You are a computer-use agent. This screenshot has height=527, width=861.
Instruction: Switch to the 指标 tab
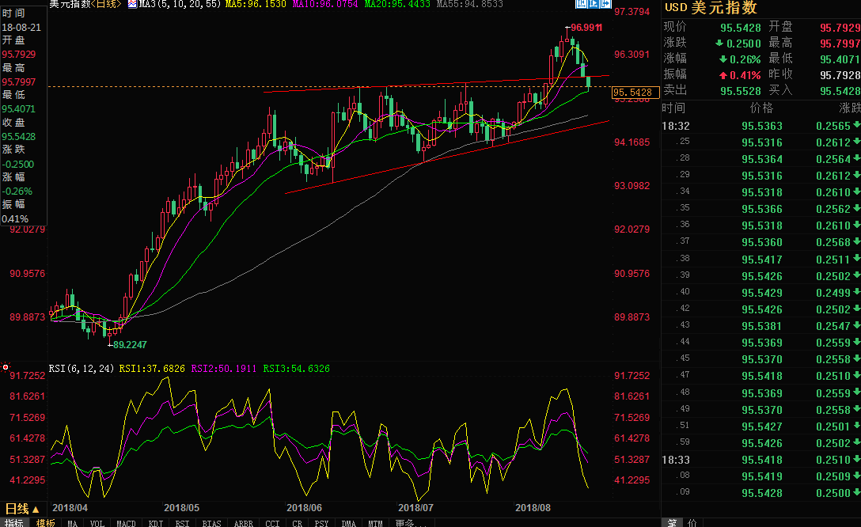(x=13, y=523)
